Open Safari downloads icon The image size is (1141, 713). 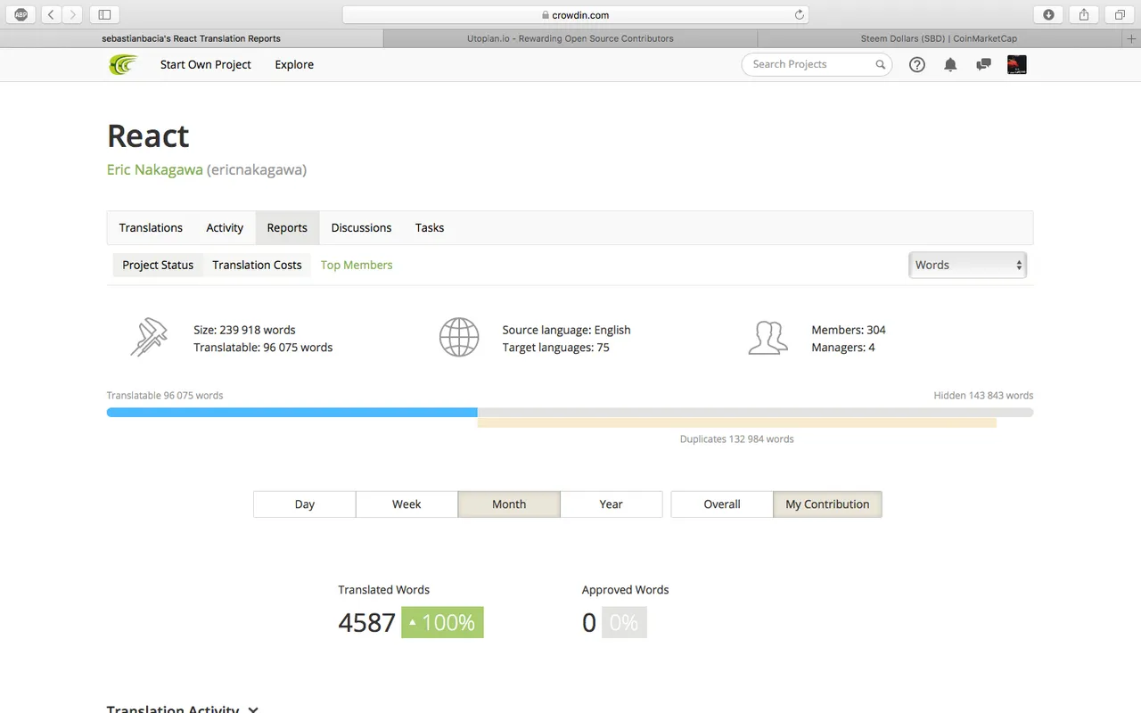coord(1048,14)
